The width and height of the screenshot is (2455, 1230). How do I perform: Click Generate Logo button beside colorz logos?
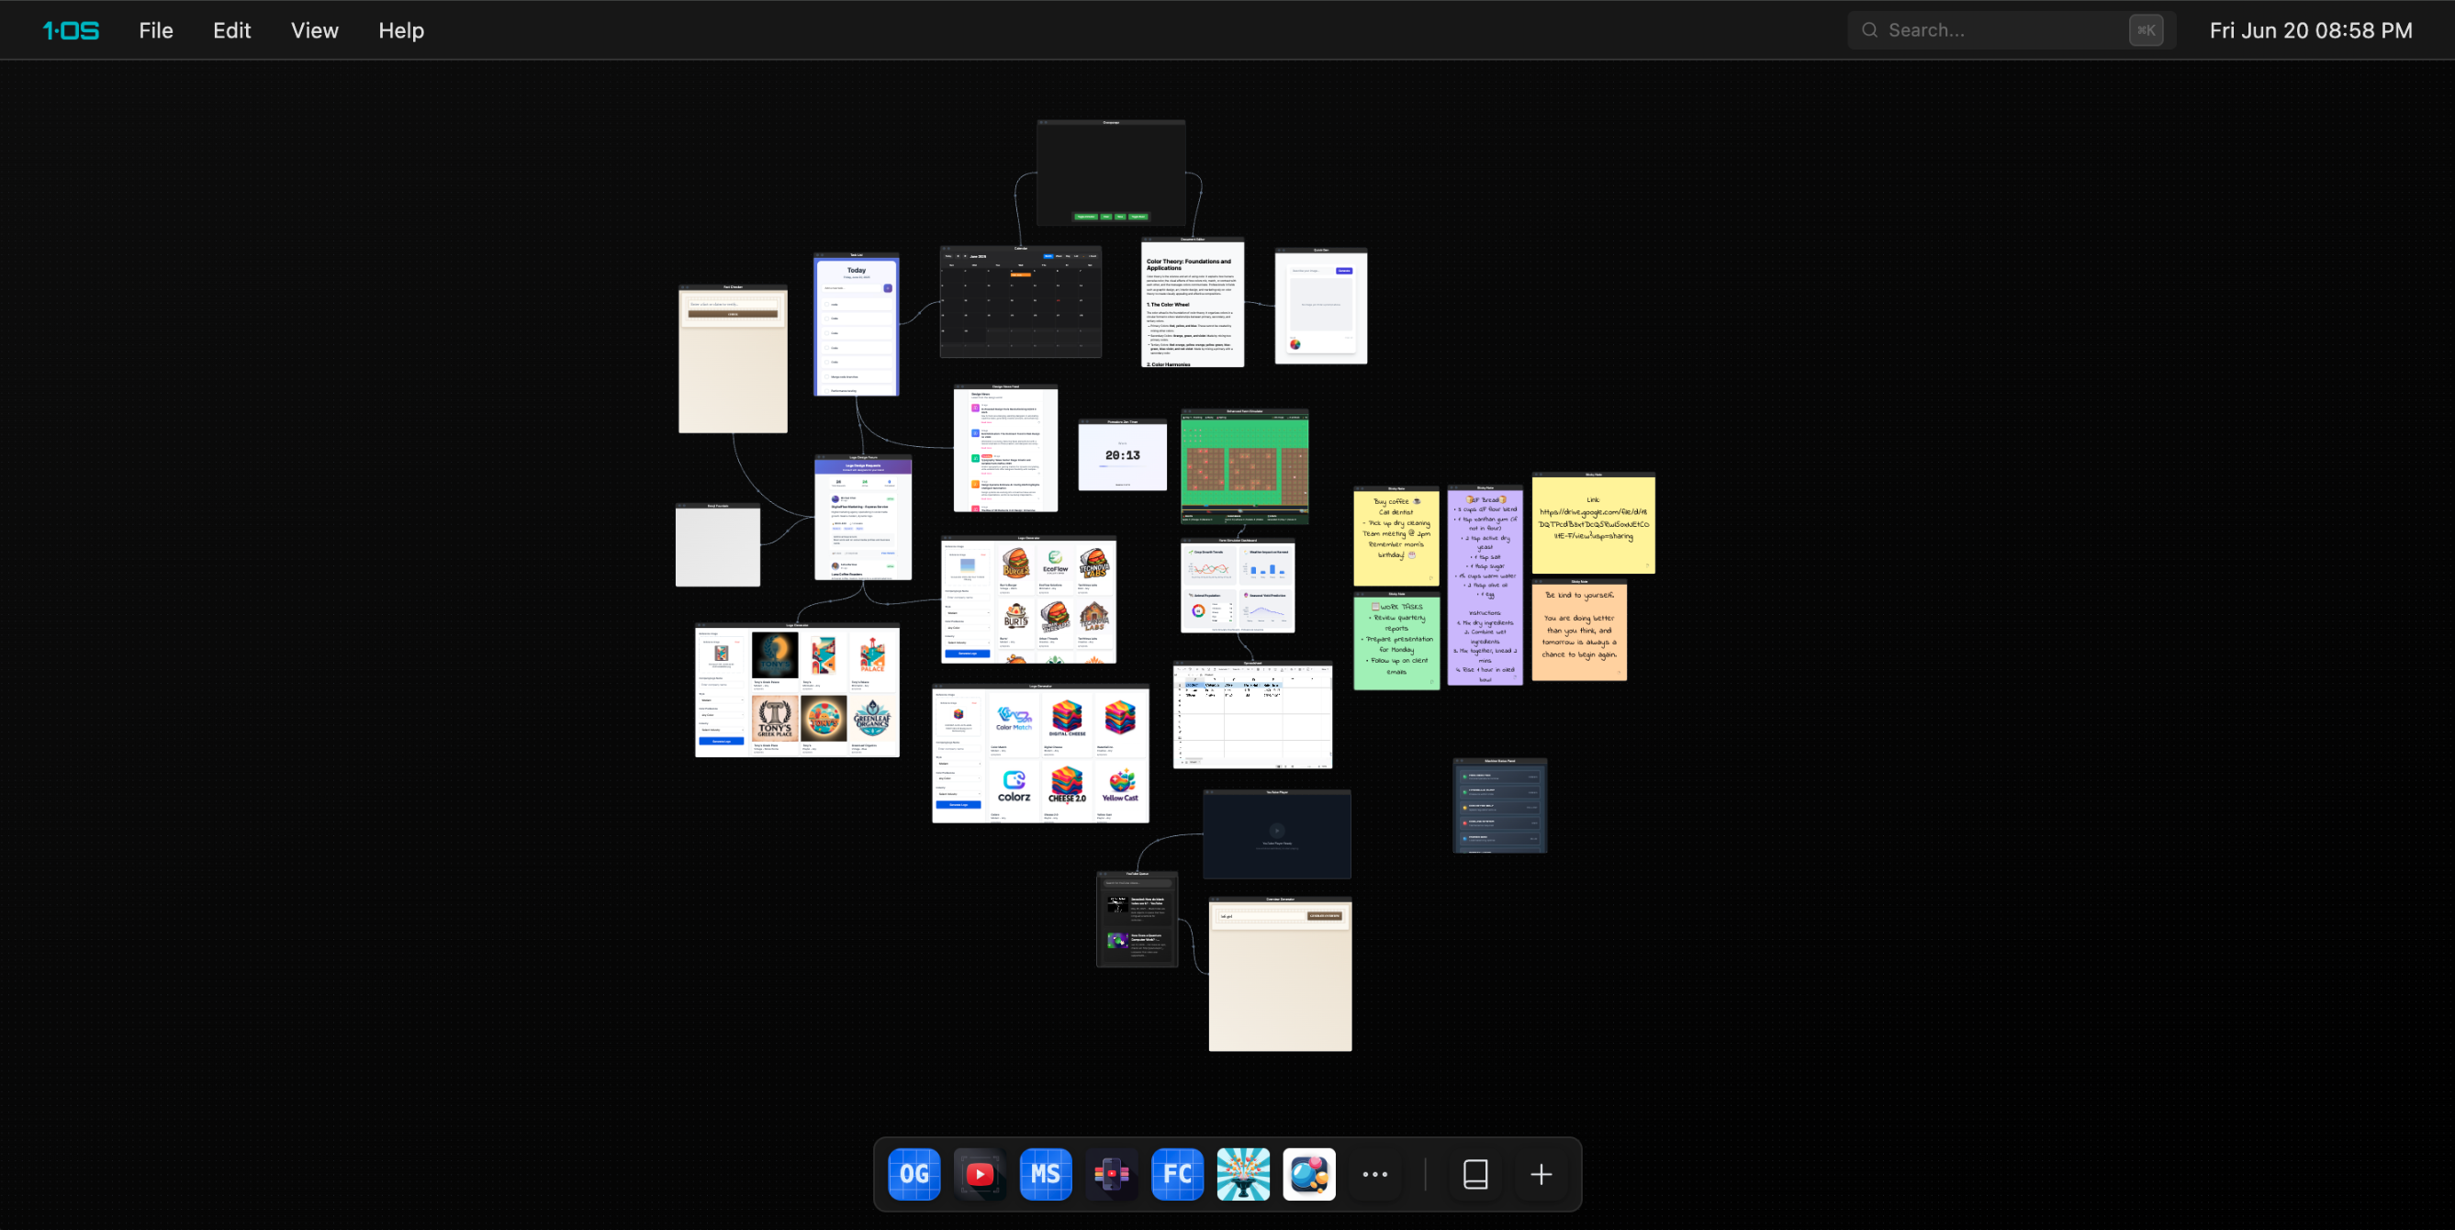pos(958,805)
